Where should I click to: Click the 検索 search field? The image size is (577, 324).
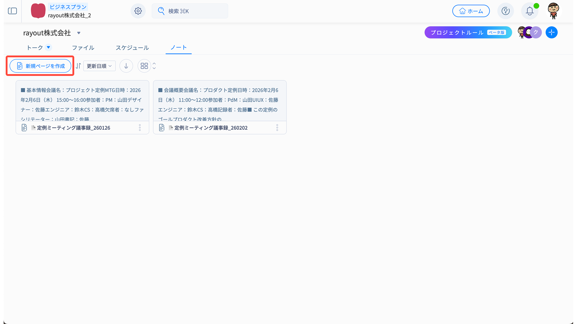click(190, 11)
